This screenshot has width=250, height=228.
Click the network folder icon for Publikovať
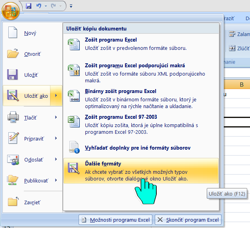coord(12,180)
